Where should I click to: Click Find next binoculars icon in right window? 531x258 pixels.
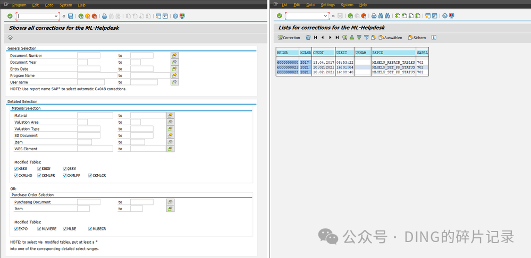tap(387, 15)
